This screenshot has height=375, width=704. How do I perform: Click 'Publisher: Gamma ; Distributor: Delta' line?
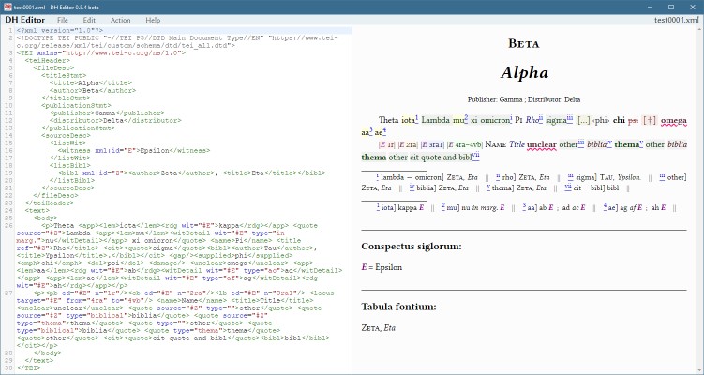coord(524,99)
